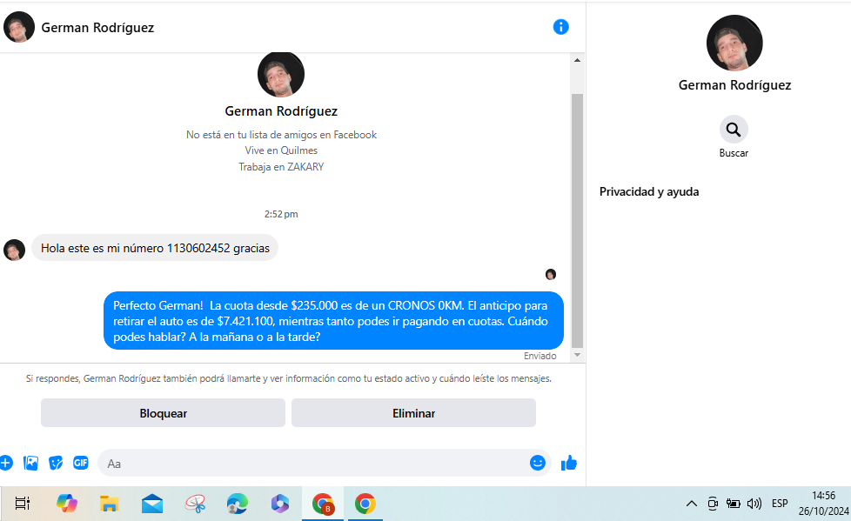Image resolution: width=851 pixels, height=521 pixels.
Task: Adjust volume via the speaker tray icon
Action: pos(754,504)
